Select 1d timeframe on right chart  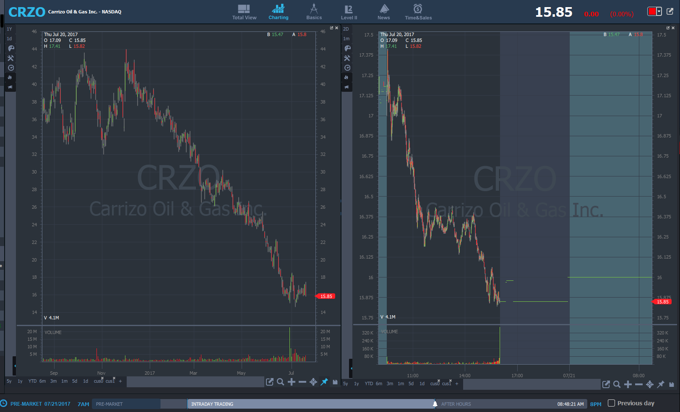tap(422, 383)
